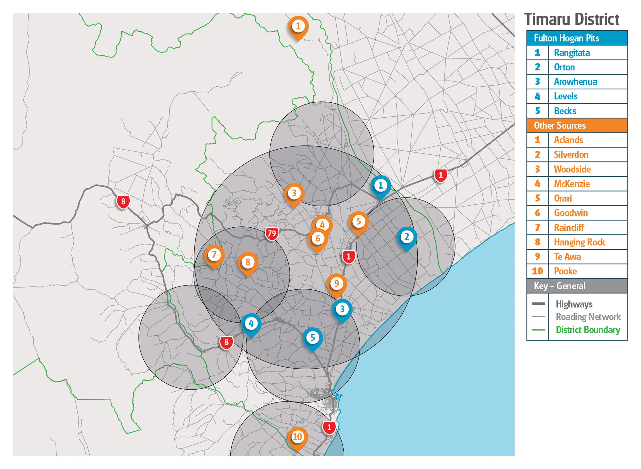Select Pooke in the legend

pyautogui.click(x=565, y=271)
